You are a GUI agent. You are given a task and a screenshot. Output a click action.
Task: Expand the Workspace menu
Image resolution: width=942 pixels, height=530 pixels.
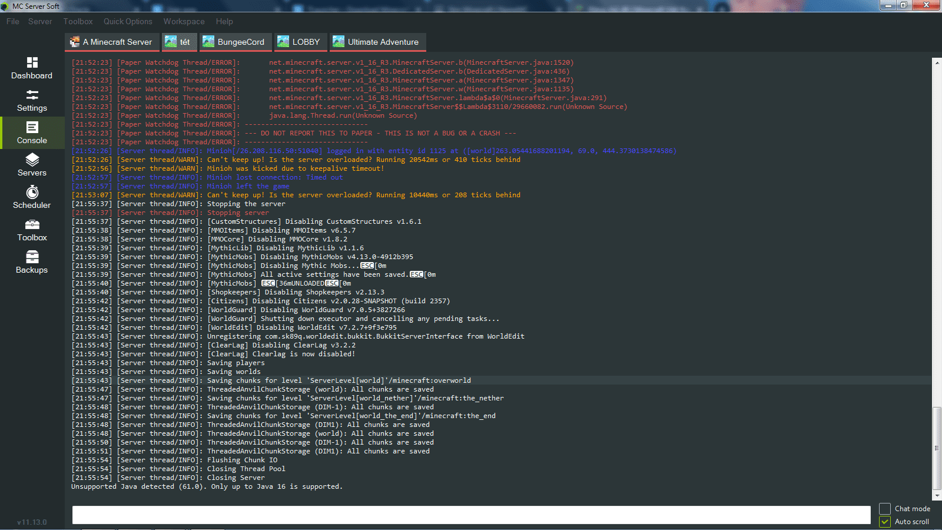[184, 21]
